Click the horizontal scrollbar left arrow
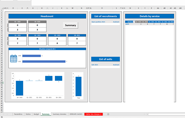 point(147,114)
